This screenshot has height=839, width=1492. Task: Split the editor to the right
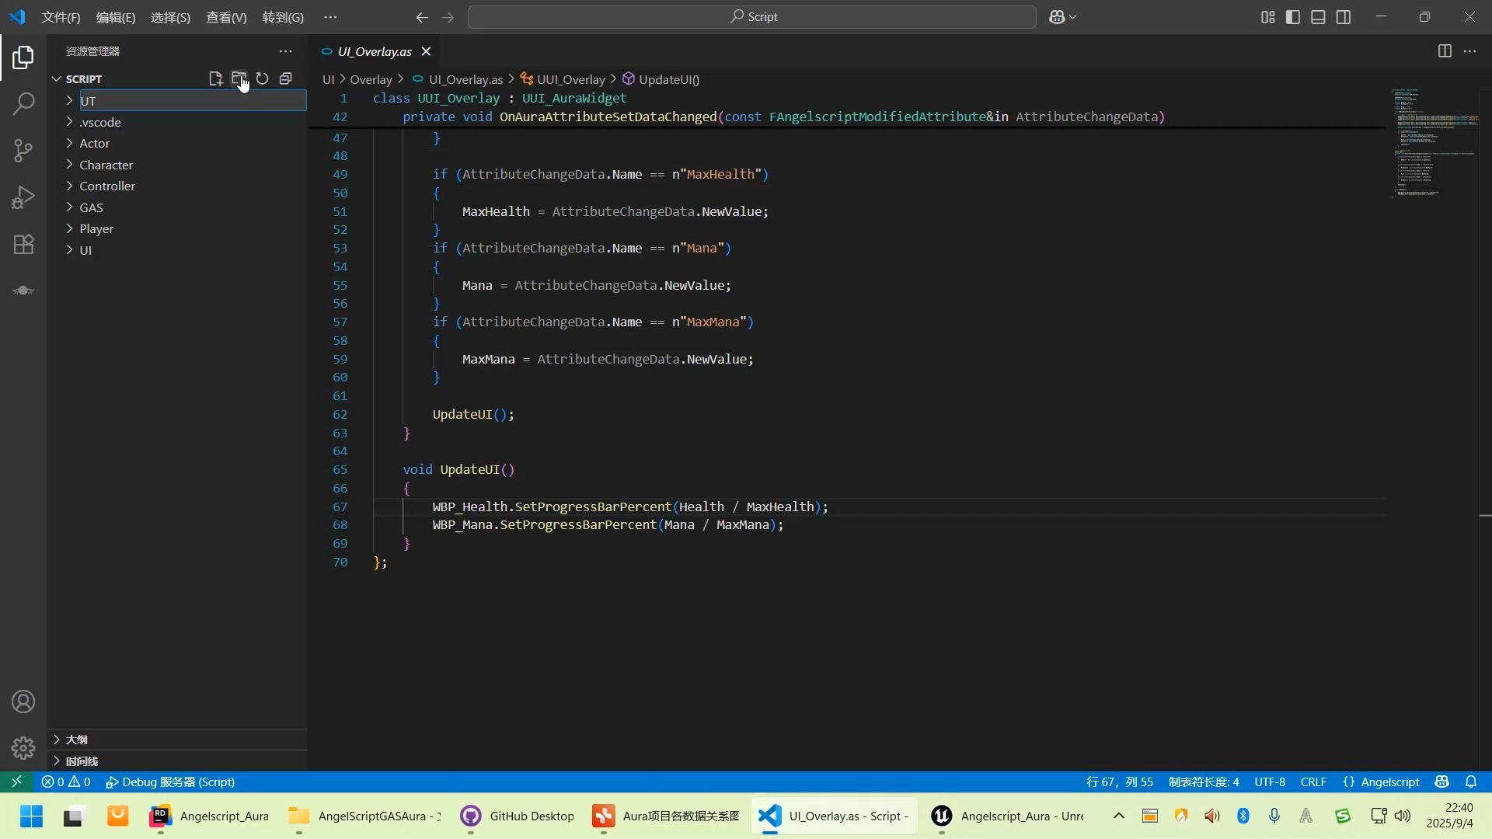coord(1445,51)
